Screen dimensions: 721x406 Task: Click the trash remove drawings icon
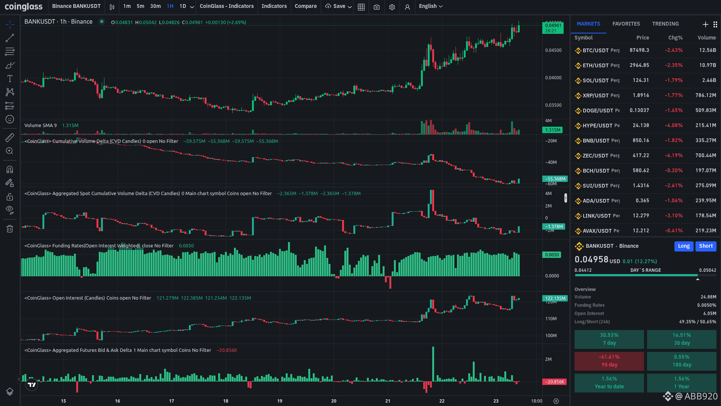[10, 229]
